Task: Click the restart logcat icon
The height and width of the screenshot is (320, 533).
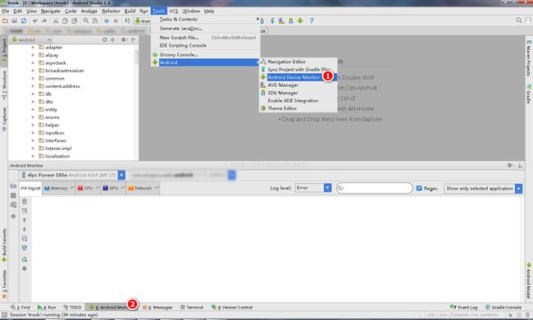Action: coord(25,259)
